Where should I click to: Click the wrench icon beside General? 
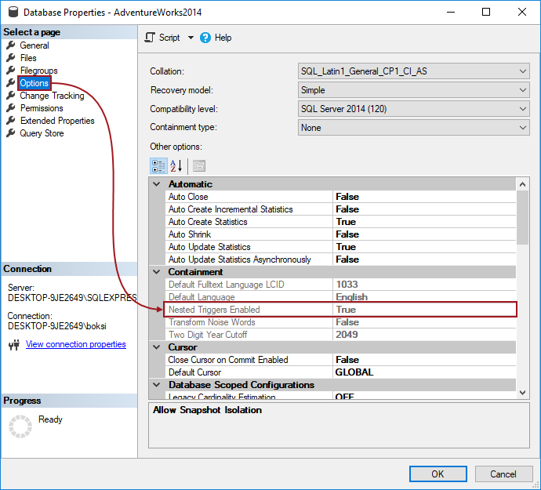(x=11, y=45)
